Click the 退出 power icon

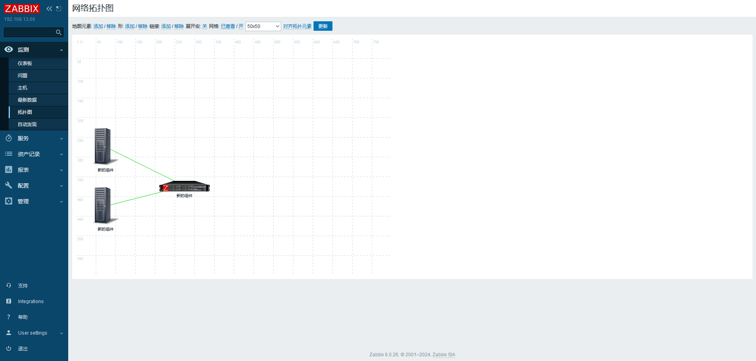9,348
